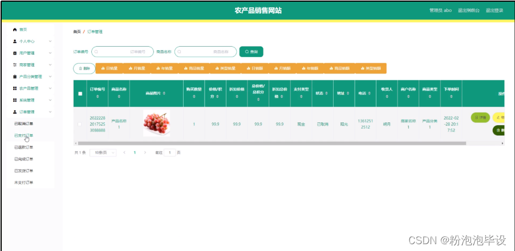Expand the 用户管理 sidebar menu
Screen dimensions: 515x251
[50, 53]
